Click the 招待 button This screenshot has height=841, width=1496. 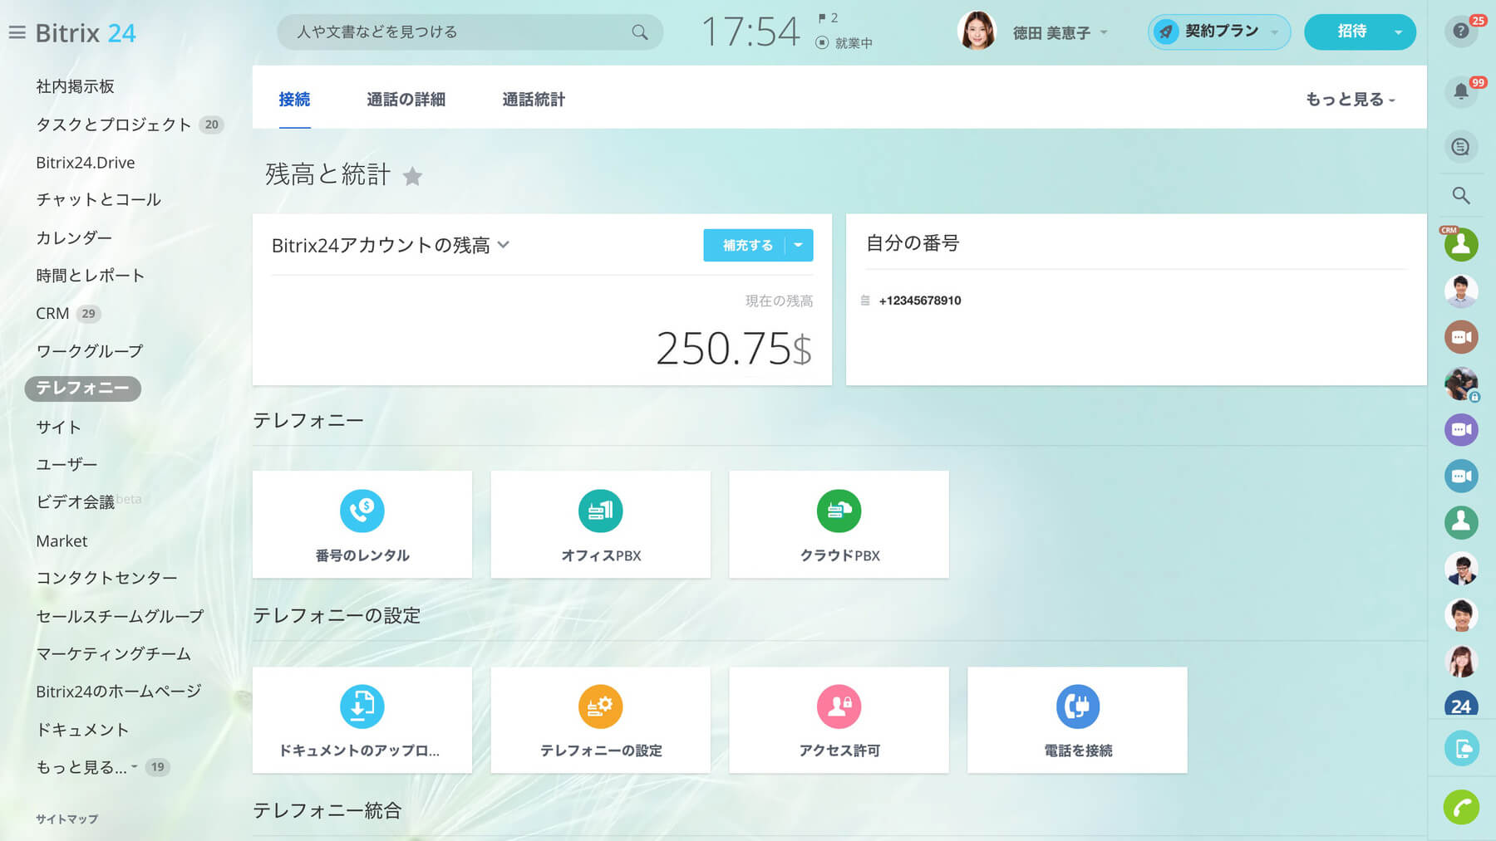click(x=1351, y=32)
